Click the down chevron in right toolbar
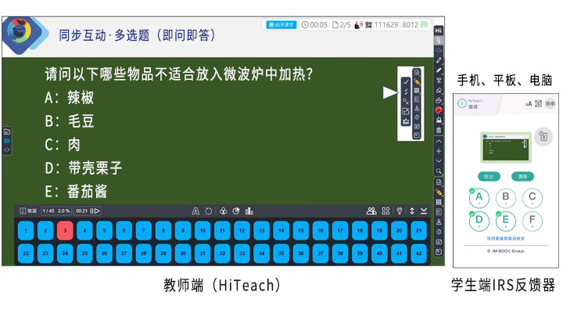 click(x=439, y=161)
